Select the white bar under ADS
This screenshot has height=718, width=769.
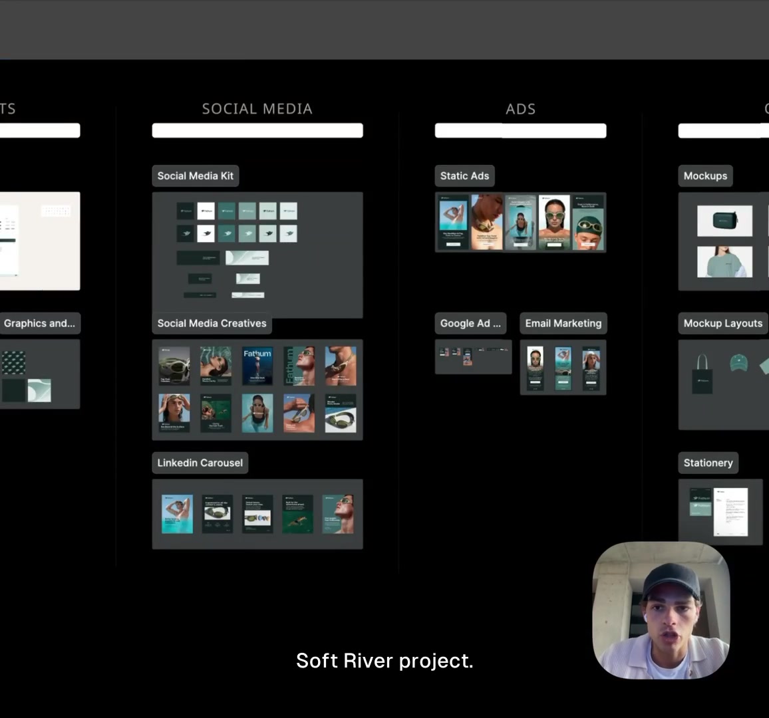coord(521,130)
